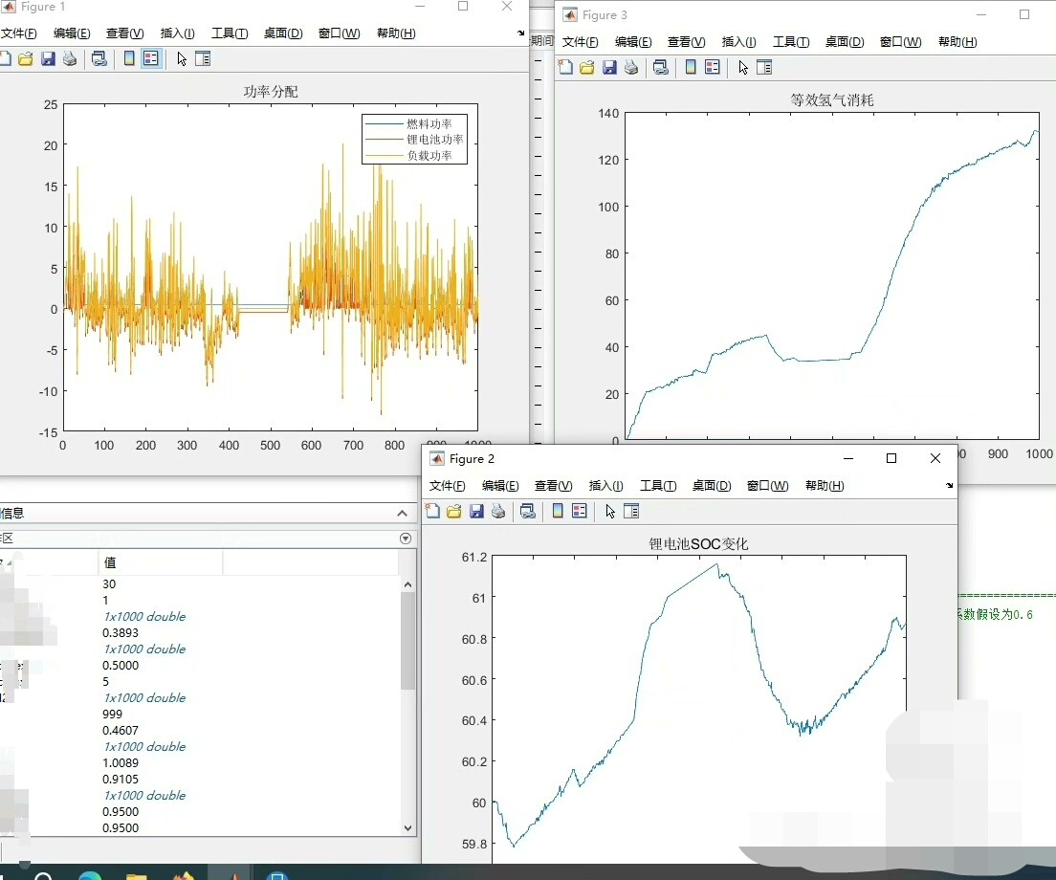Click Link Plot icon in Figure 1
The image size is (1056, 880).
point(99,58)
